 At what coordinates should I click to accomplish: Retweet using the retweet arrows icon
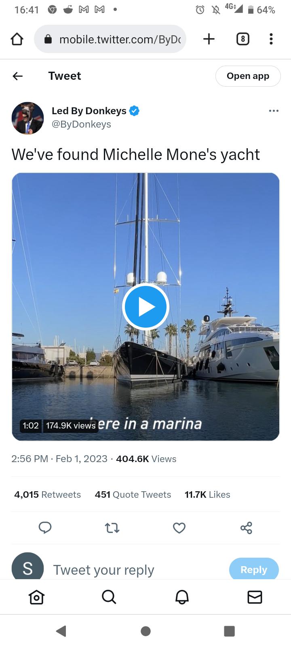112,528
